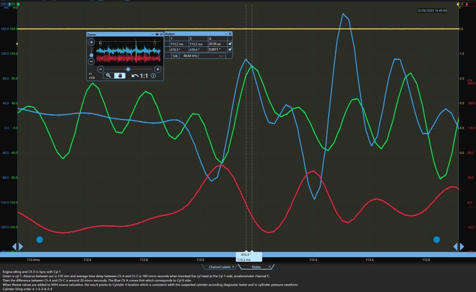Screen dimensions: 476x292
Task: Click the note line starting 'When theese values'
Action: pyautogui.click(x=150, y=285)
